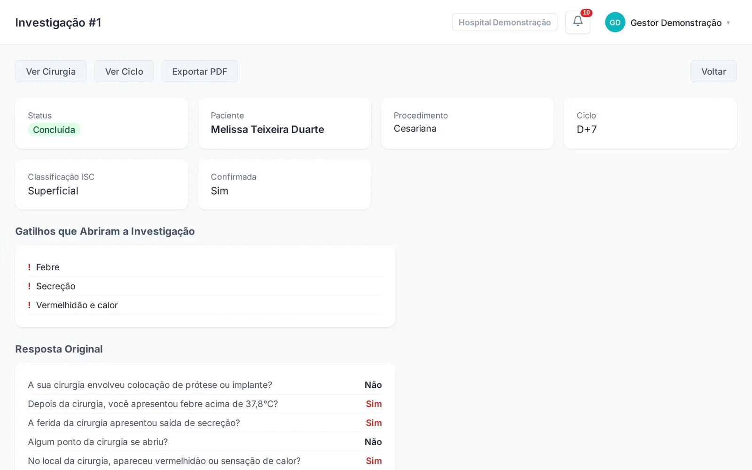752x470 pixels.
Task: Click the prótese ou implante question
Action: 150,385
